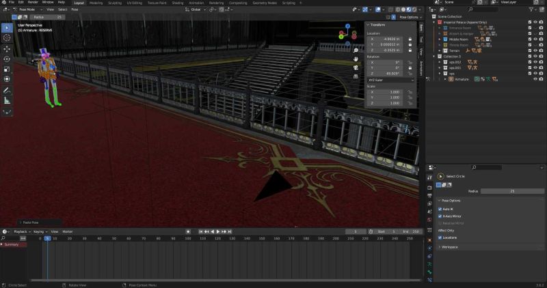
Task: Open the Render menu
Action: [33, 3]
